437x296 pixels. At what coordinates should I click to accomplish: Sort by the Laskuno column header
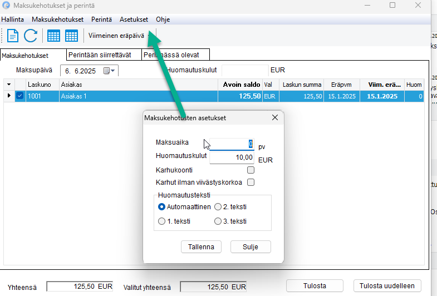coord(42,85)
